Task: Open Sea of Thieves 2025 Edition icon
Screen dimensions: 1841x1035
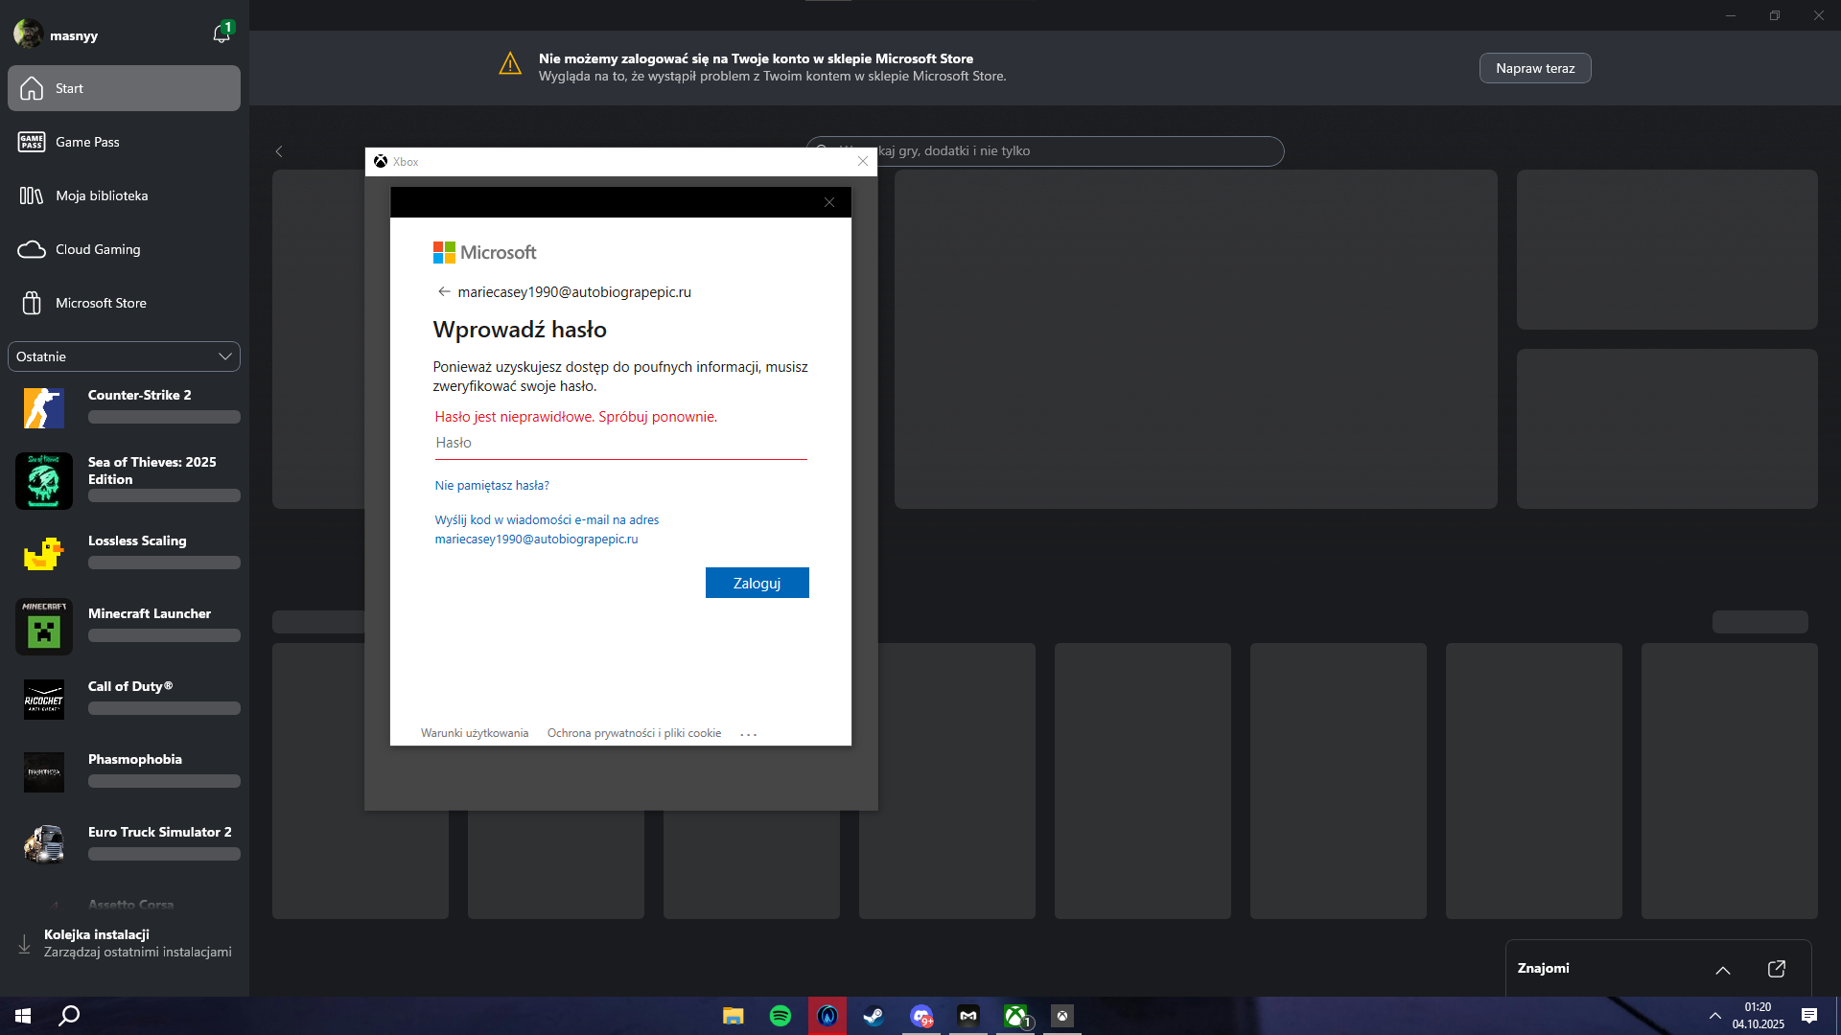Action: (x=44, y=481)
